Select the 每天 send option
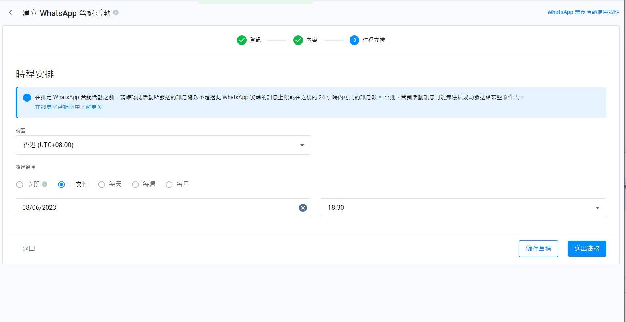Image resolution: width=626 pixels, height=322 pixels. pyautogui.click(x=102, y=185)
